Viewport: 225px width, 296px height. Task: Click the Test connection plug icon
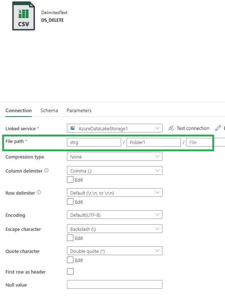[171, 128]
